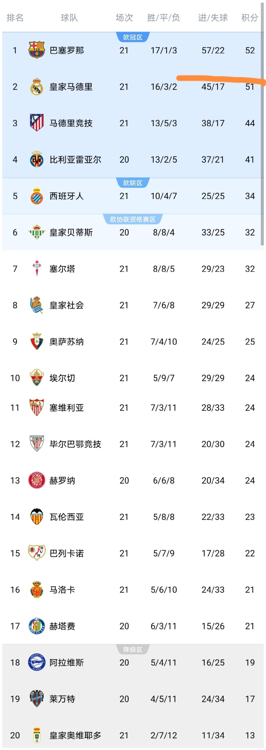Tap the 降级区 zone label
This screenshot has height=750, width=266.
(133, 649)
